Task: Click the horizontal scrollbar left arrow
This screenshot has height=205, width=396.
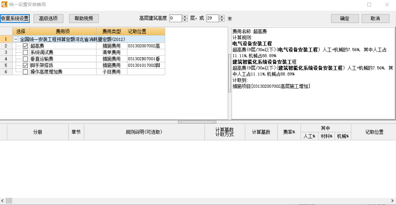Action: (x=2, y=201)
